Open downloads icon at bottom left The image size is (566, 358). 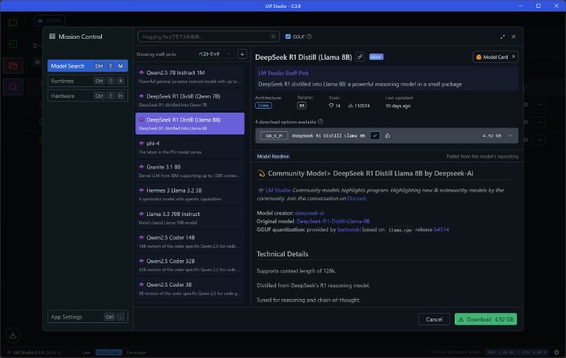tap(12, 335)
